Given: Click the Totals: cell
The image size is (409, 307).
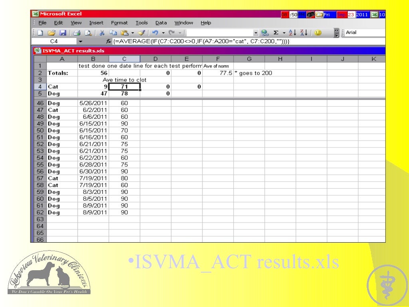Looking at the screenshot, I should (x=62, y=73).
